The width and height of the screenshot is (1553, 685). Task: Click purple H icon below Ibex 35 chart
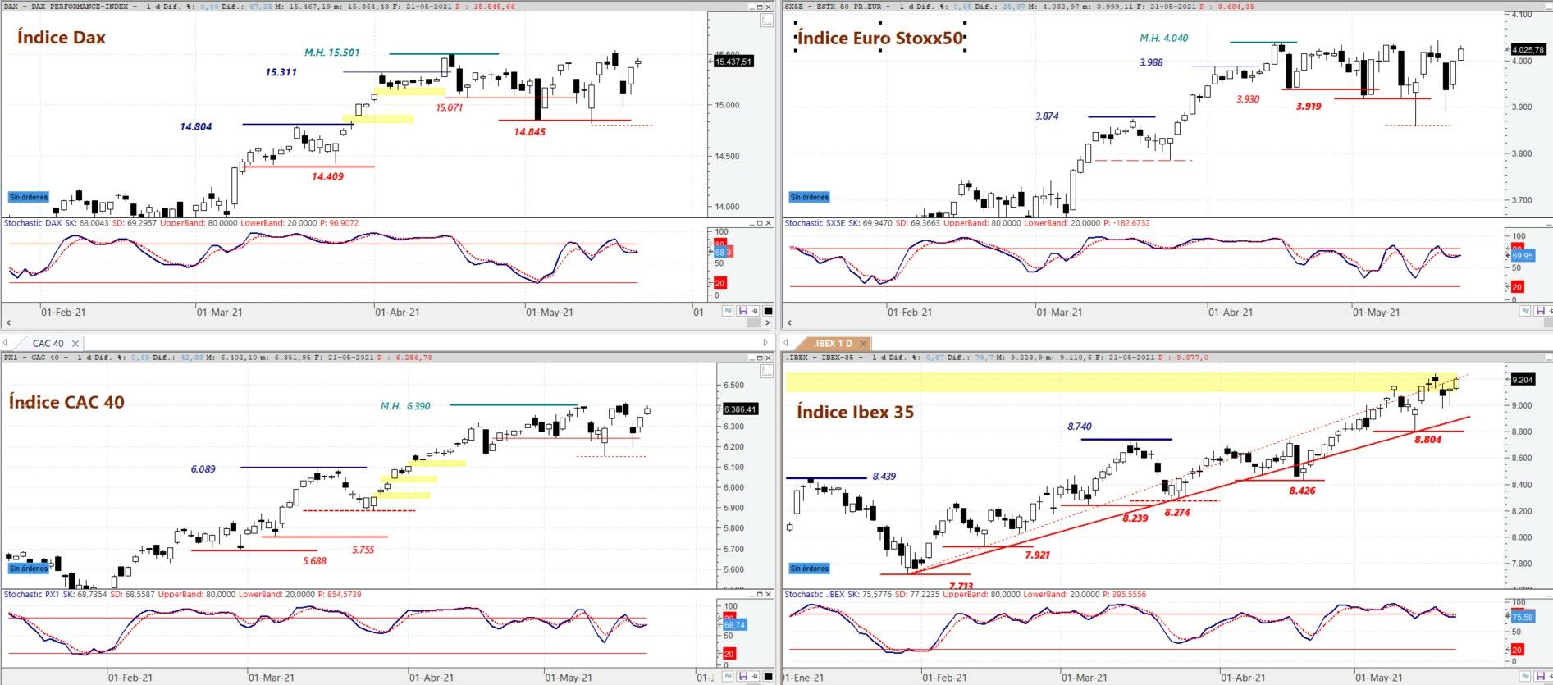[x=1541, y=677]
